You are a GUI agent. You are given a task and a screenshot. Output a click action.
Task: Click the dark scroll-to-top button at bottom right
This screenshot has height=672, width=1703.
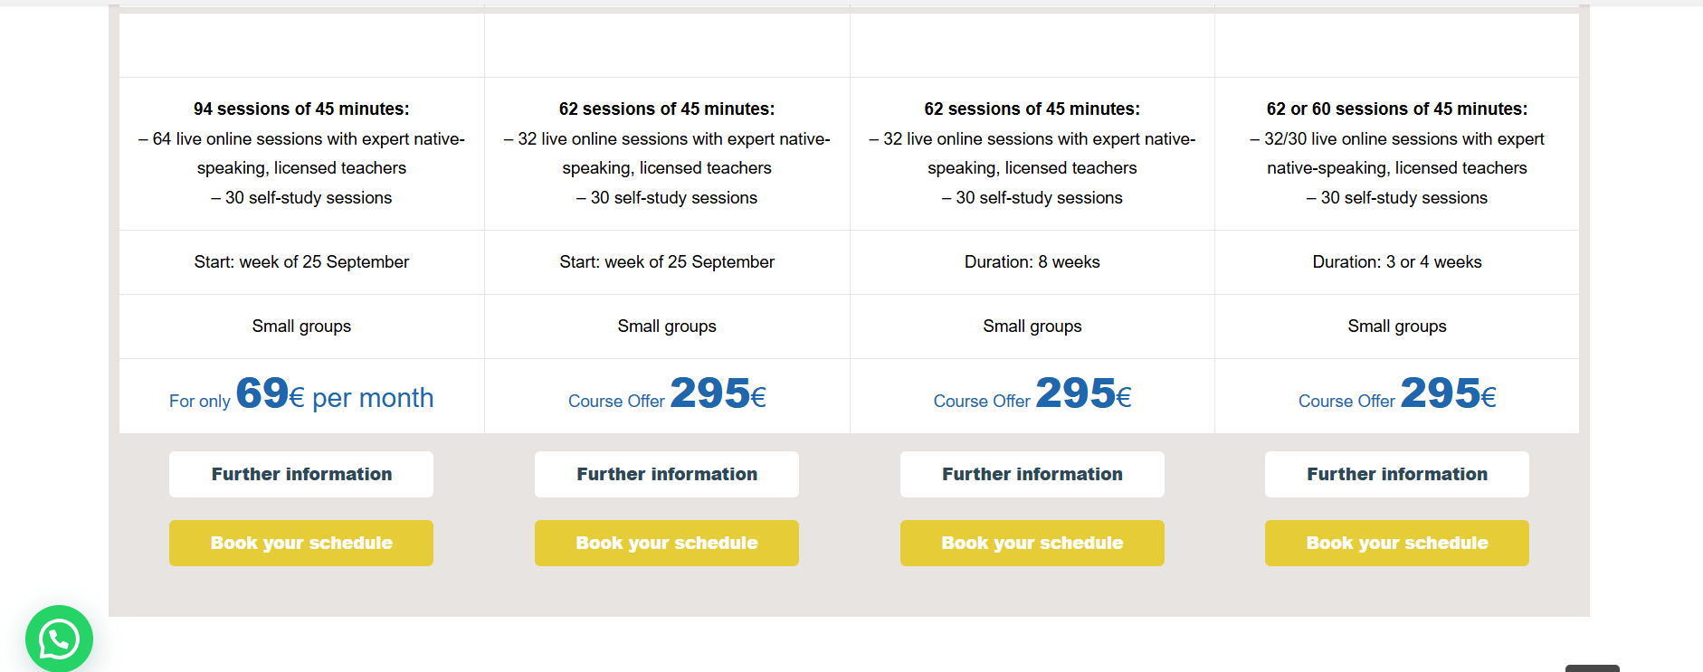coord(1593,668)
